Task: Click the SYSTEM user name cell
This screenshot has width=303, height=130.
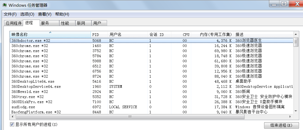Action: [x=116, y=86]
